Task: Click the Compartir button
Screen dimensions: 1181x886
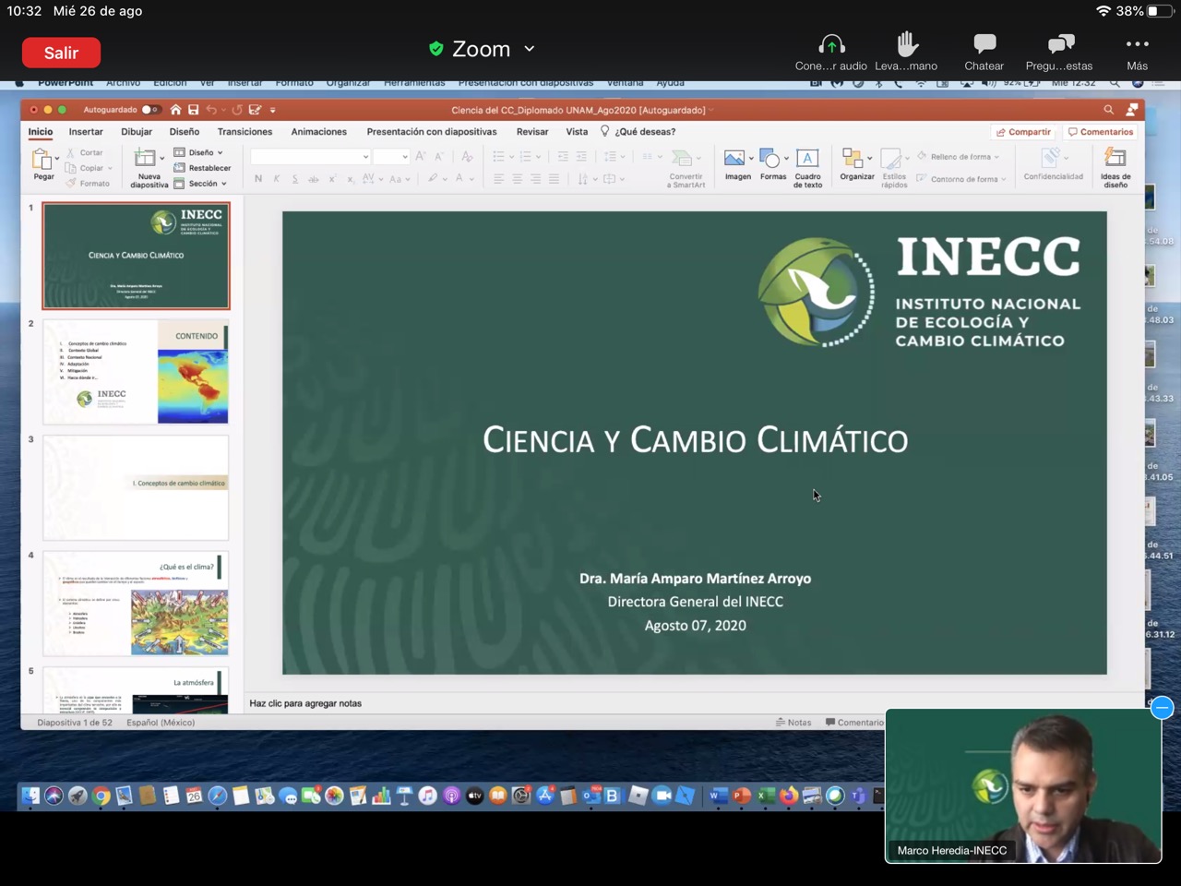Action: coord(1024,132)
